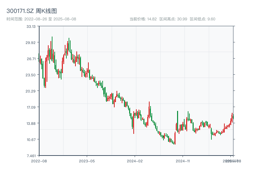Select the 10.67 y-axis label
This screenshot has height=194, width=259.
[31, 140]
